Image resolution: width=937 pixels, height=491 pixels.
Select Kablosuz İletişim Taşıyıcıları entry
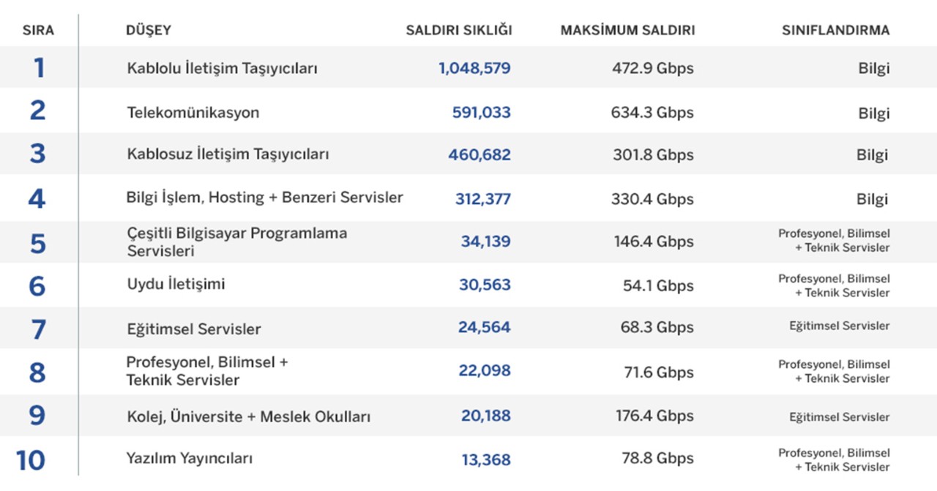[228, 154]
